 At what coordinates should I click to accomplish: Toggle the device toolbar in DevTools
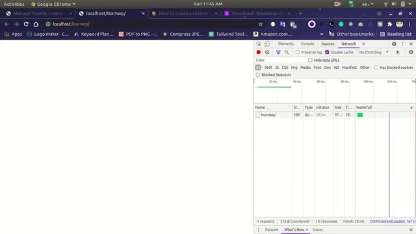point(266,44)
